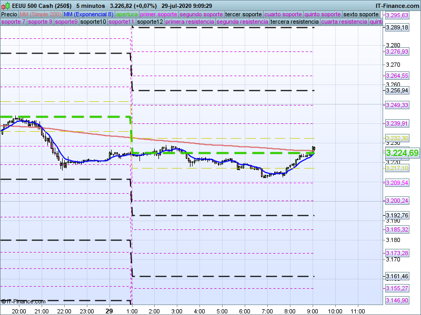Image resolution: width=421 pixels, height=315 pixels.
Task: Open the IT-Finance.com link at top right
Action: (x=397, y=5)
